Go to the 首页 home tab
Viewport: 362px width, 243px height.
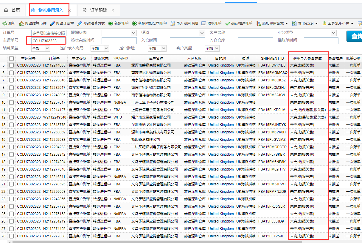click(12, 10)
